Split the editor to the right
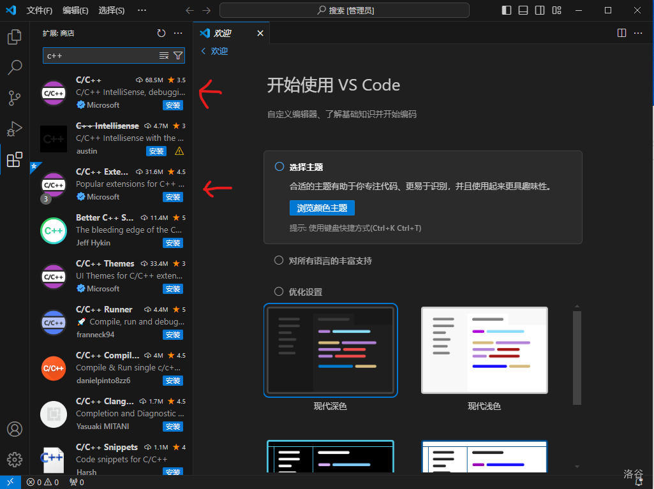The height and width of the screenshot is (489, 654). tap(621, 33)
